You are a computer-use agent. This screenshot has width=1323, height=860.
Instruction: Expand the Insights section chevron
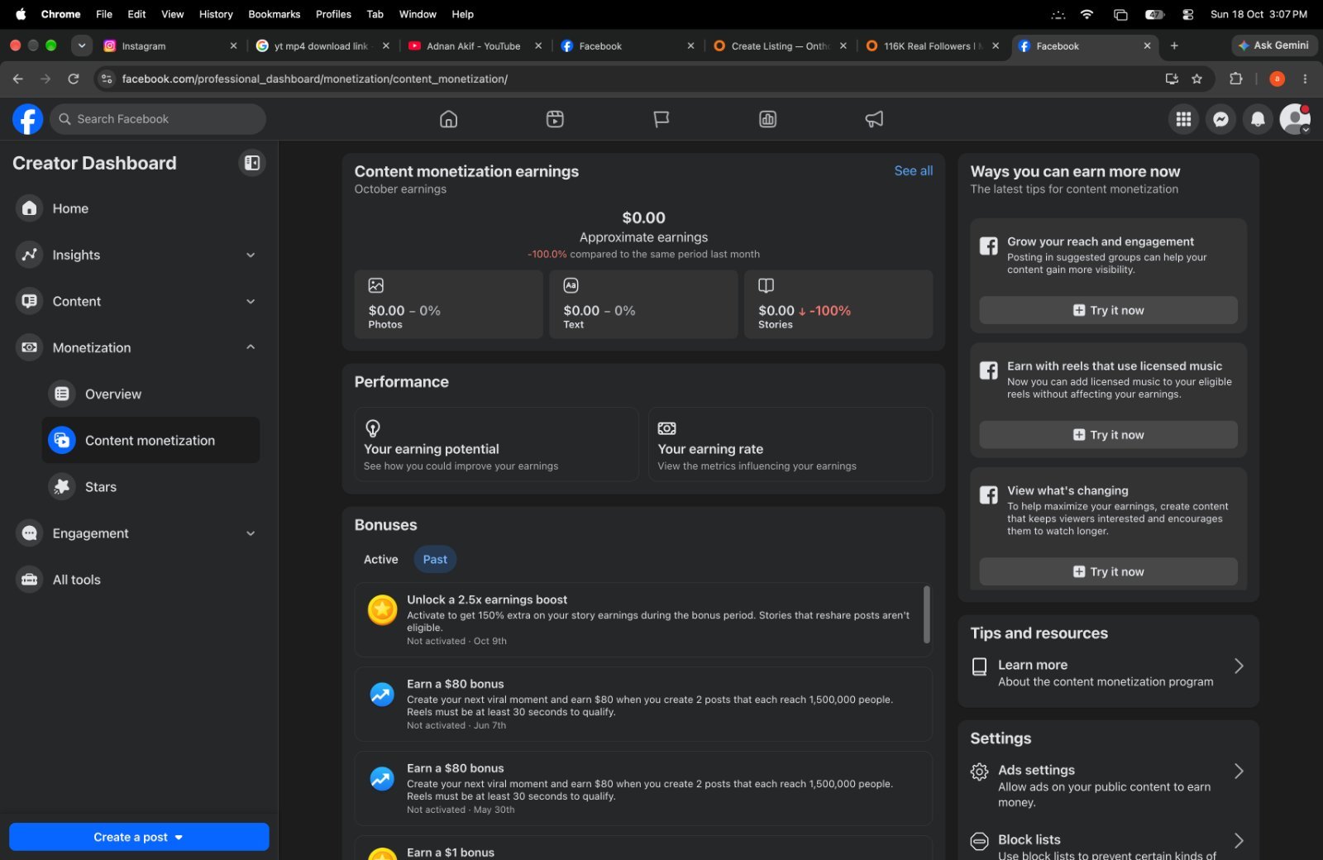(251, 255)
